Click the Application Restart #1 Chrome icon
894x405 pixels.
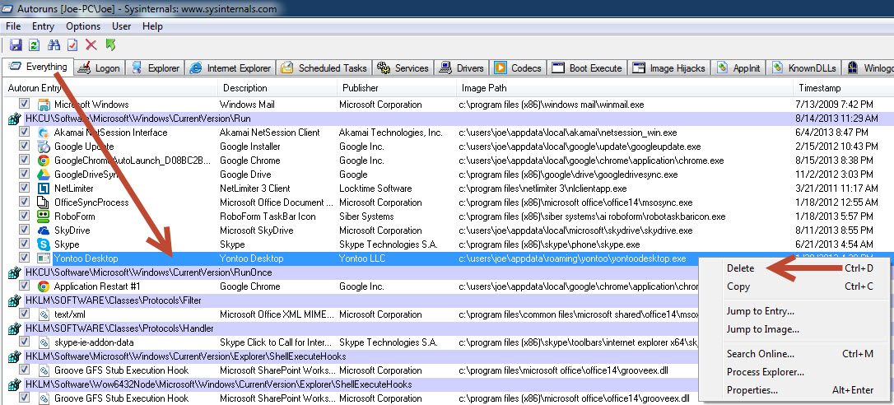pos(44,286)
